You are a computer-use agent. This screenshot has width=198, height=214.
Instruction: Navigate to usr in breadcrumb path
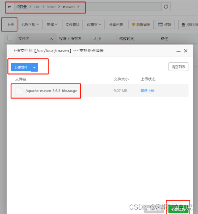point(37,7)
